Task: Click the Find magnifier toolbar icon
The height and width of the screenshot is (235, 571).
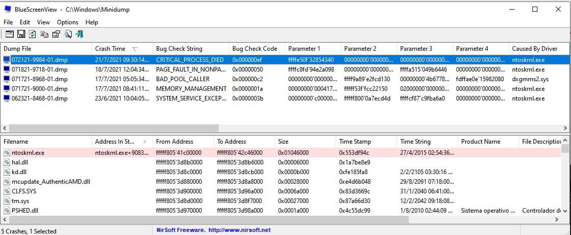Action: tap(68, 34)
